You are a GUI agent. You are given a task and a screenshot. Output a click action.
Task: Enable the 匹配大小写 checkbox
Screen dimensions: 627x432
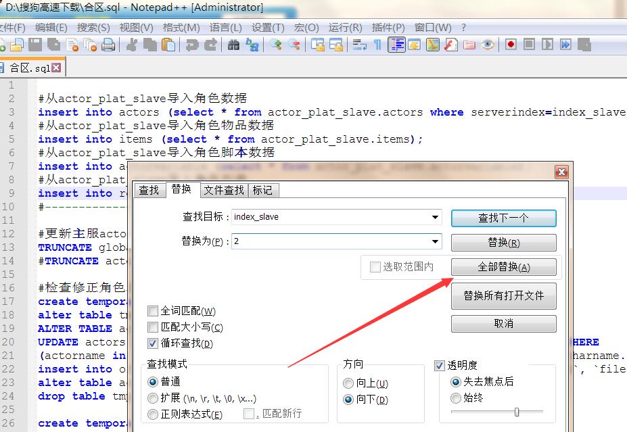153,327
